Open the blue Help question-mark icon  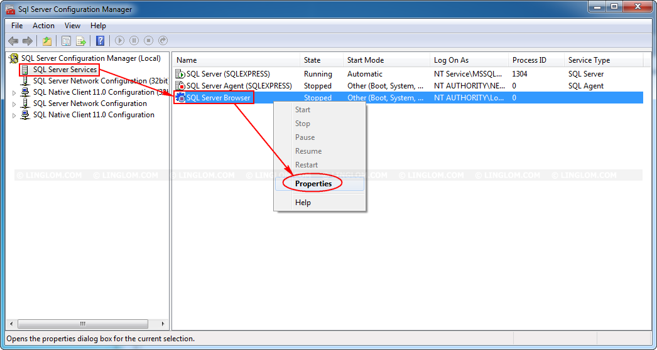100,41
